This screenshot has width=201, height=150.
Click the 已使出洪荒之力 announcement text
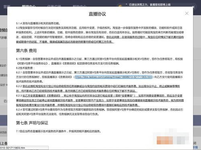[150, 5]
